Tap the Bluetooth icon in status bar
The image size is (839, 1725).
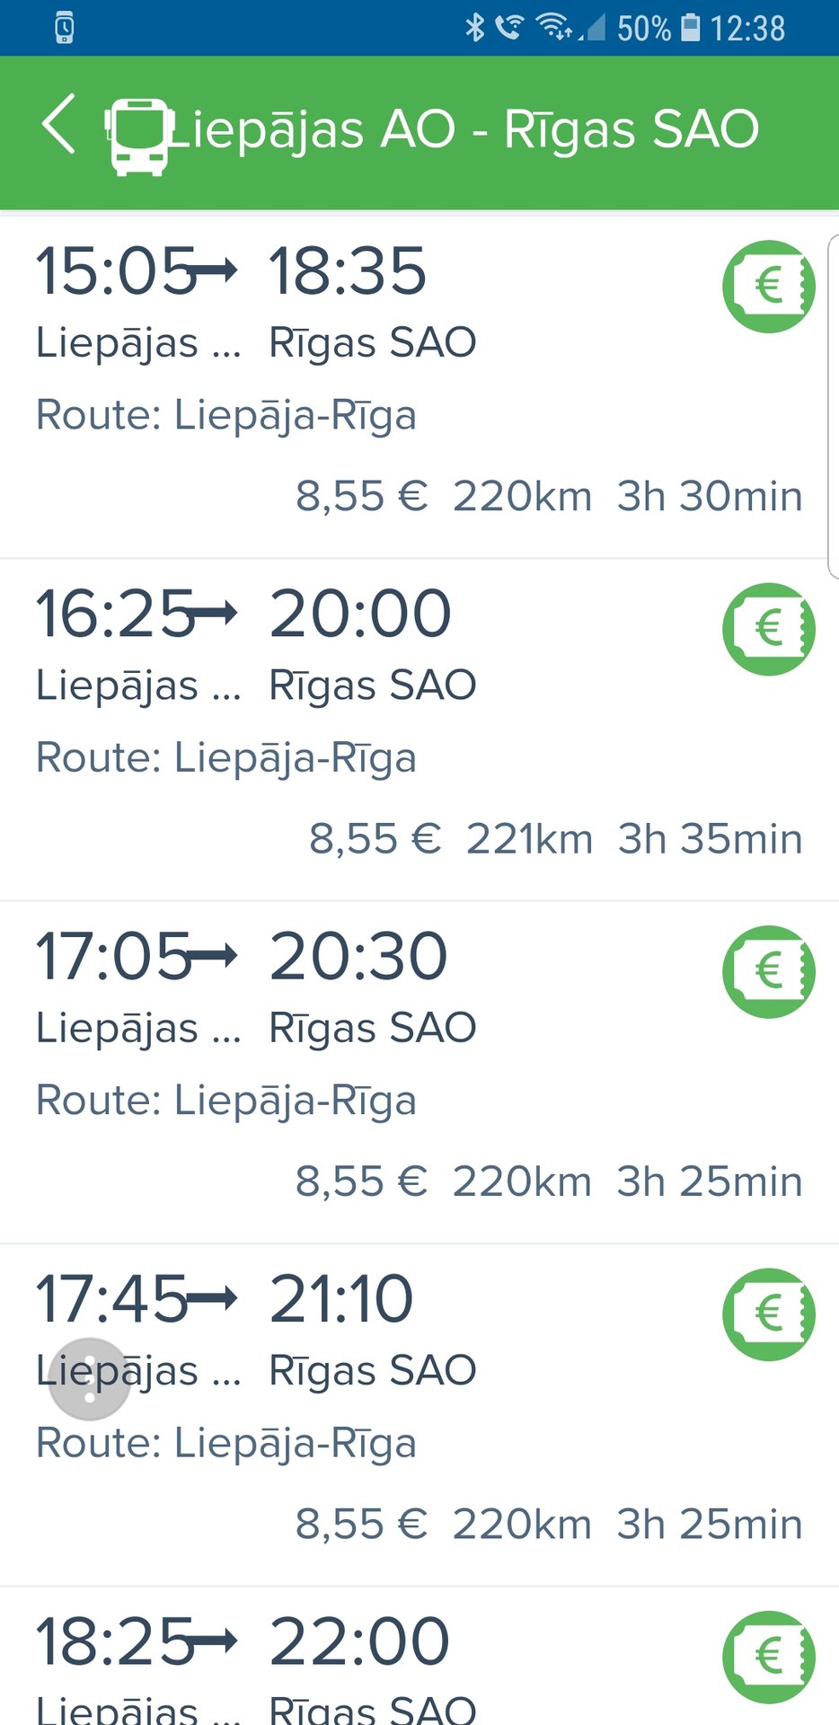[474, 28]
